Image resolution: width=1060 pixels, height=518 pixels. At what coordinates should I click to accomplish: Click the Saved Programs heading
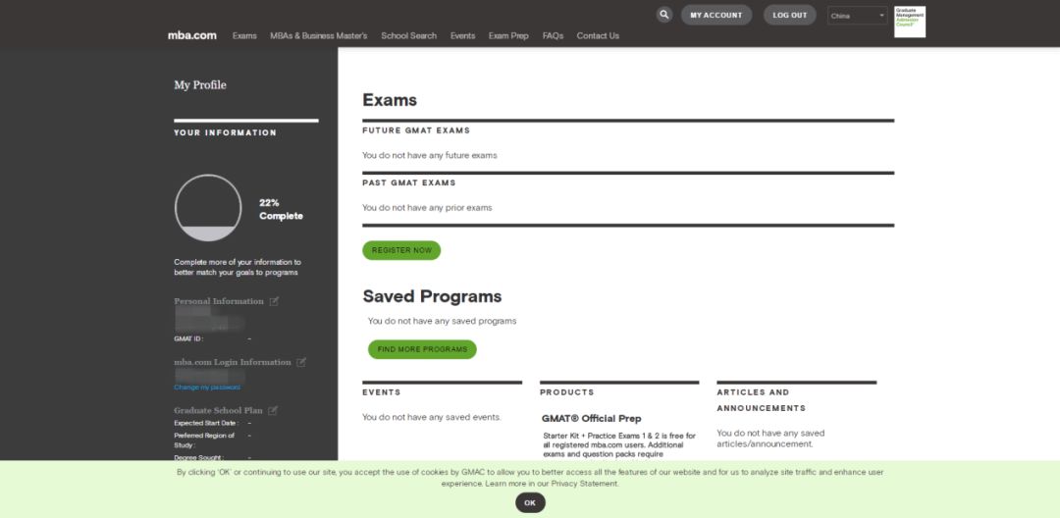pyautogui.click(x=432, y=296)
